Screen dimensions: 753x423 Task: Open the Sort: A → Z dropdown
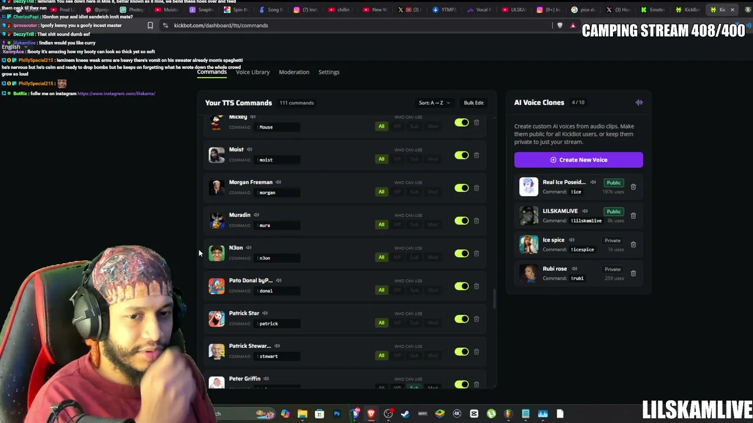(x=434, y=103)
